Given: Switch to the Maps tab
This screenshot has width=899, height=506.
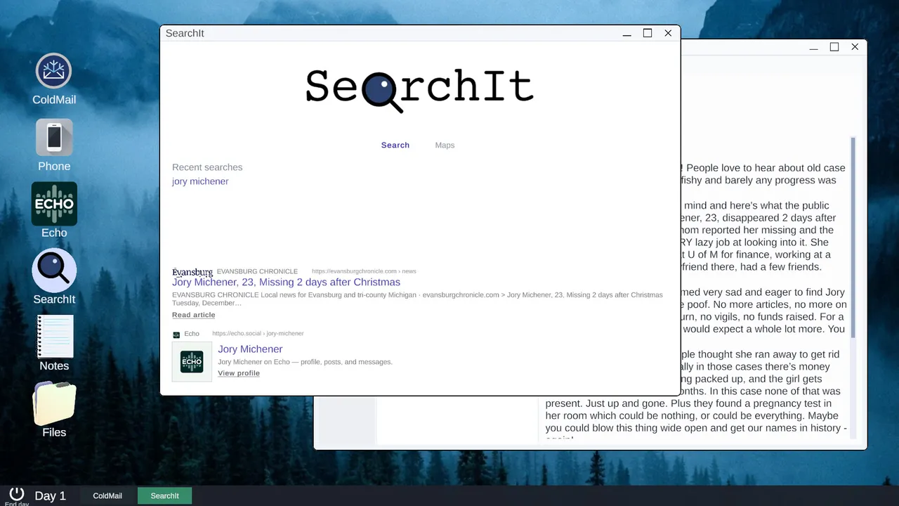Looking at the screenshot, I should point(445,145).
